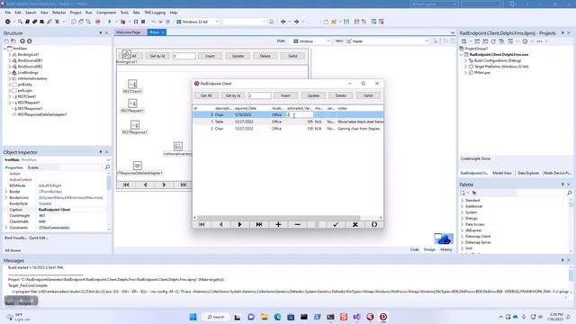Click Last record button in RadEndpoint Client navigator

[259, 224]
